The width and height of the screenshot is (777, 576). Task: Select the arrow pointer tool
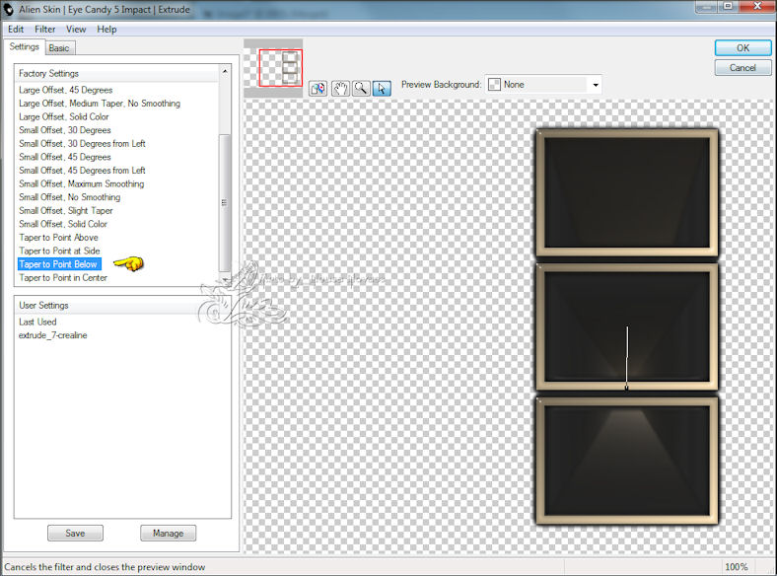click(382, 88)
